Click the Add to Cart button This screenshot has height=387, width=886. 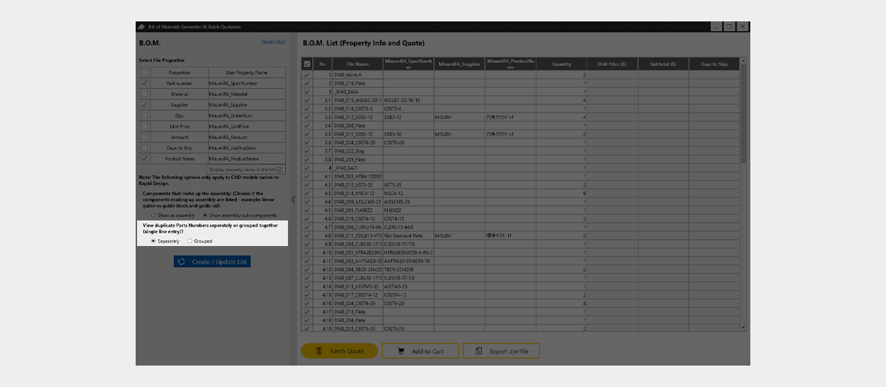tap(420, 351)
